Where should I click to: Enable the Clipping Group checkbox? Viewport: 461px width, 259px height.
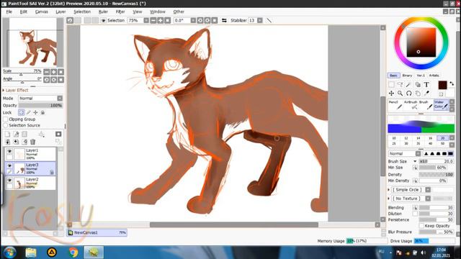point(5,119)
